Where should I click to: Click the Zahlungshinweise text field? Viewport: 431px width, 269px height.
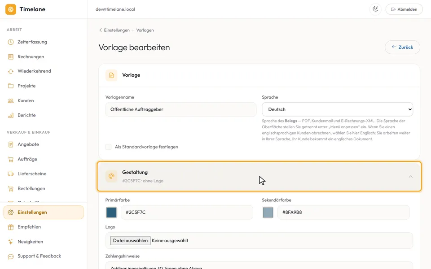pos(259,265)
